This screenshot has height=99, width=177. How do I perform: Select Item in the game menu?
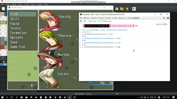23,14
